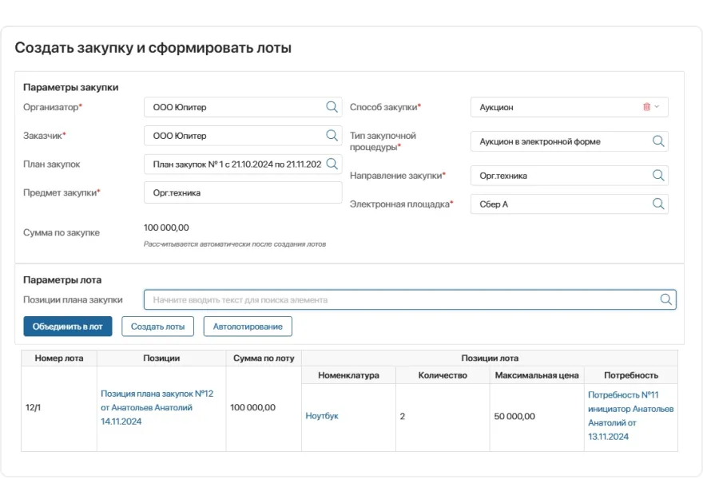
Task: Open the Потребность №11 link
Action: [630, 415]
